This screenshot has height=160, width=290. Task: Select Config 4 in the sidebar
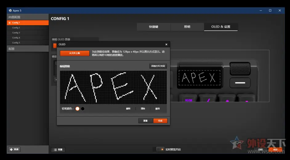pyautogui.click(x=28, y=38)
